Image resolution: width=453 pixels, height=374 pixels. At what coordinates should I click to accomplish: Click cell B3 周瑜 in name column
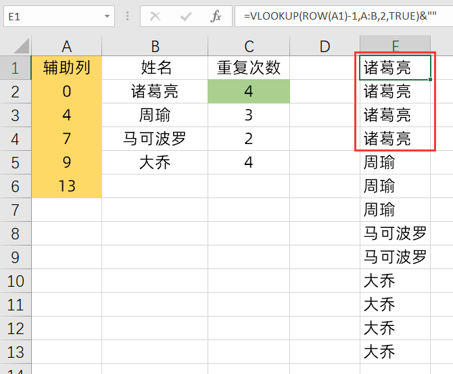(x=155, y=116)
